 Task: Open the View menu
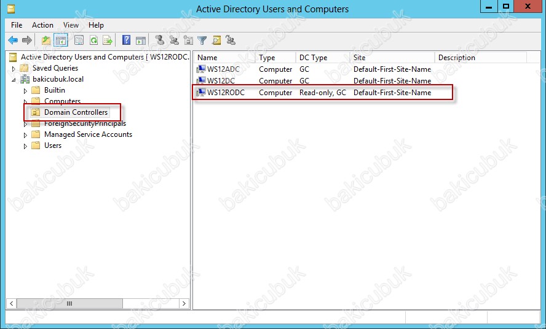[x=71, y=25]
